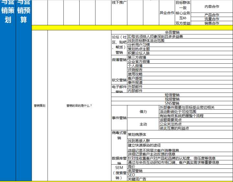Click the SNS营销 row
The height and width of the screenshot is (182, 233).
172,103
